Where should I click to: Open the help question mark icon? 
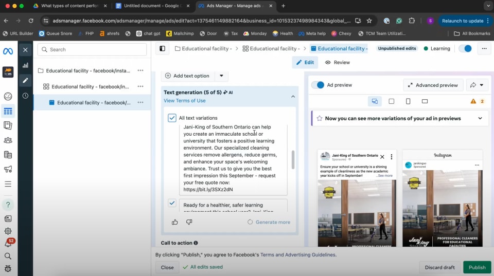click(x=8, y=205)
